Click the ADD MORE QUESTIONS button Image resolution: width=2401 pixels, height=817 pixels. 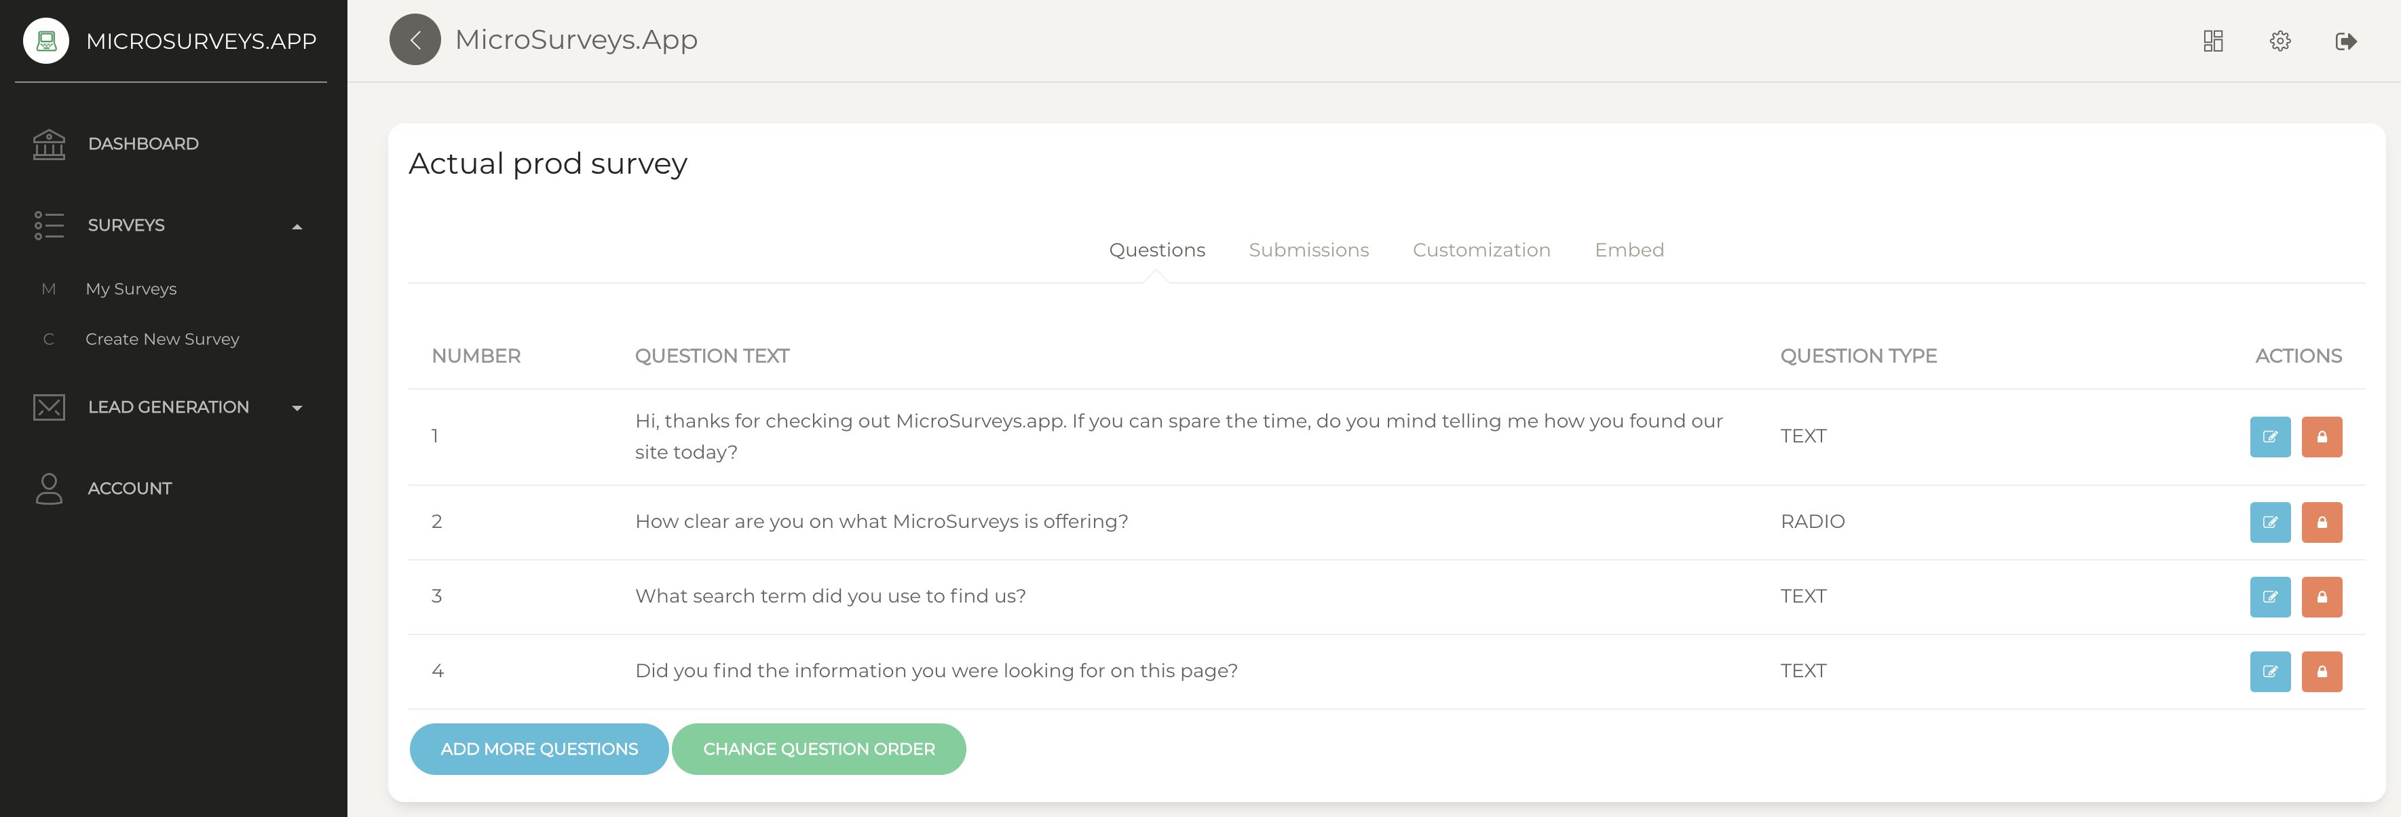pyautogui.click(x=539, y=748)
